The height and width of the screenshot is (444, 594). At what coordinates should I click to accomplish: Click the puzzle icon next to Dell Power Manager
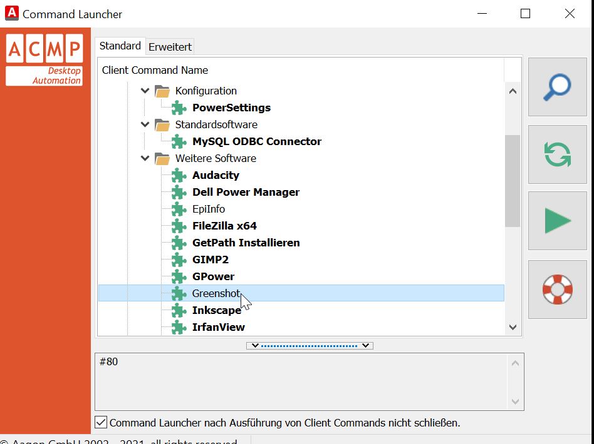pos(179,192)
